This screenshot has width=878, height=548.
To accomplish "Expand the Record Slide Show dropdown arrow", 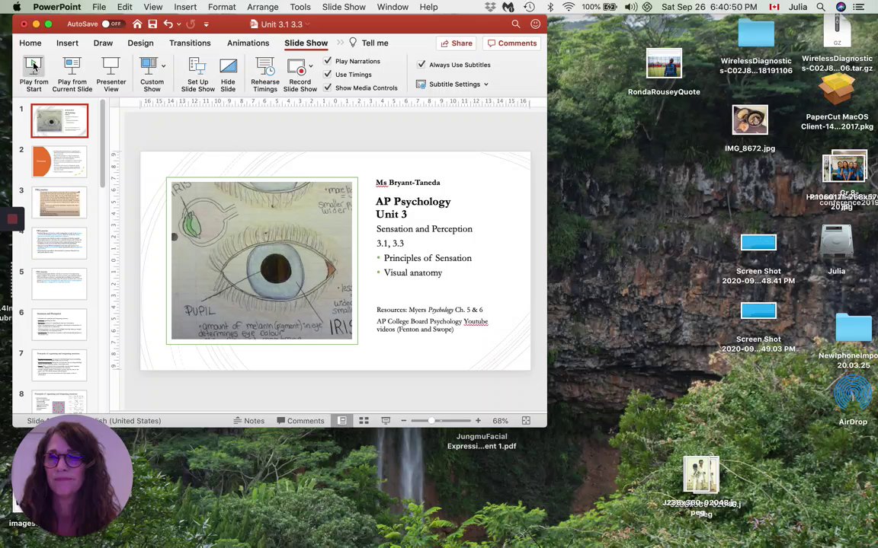I will tap(310, 66).
